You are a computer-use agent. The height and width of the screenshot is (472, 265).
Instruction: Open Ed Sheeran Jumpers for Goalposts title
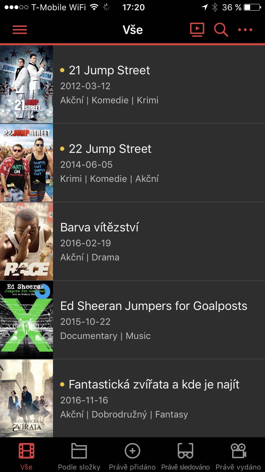click(x=154, y=306)
